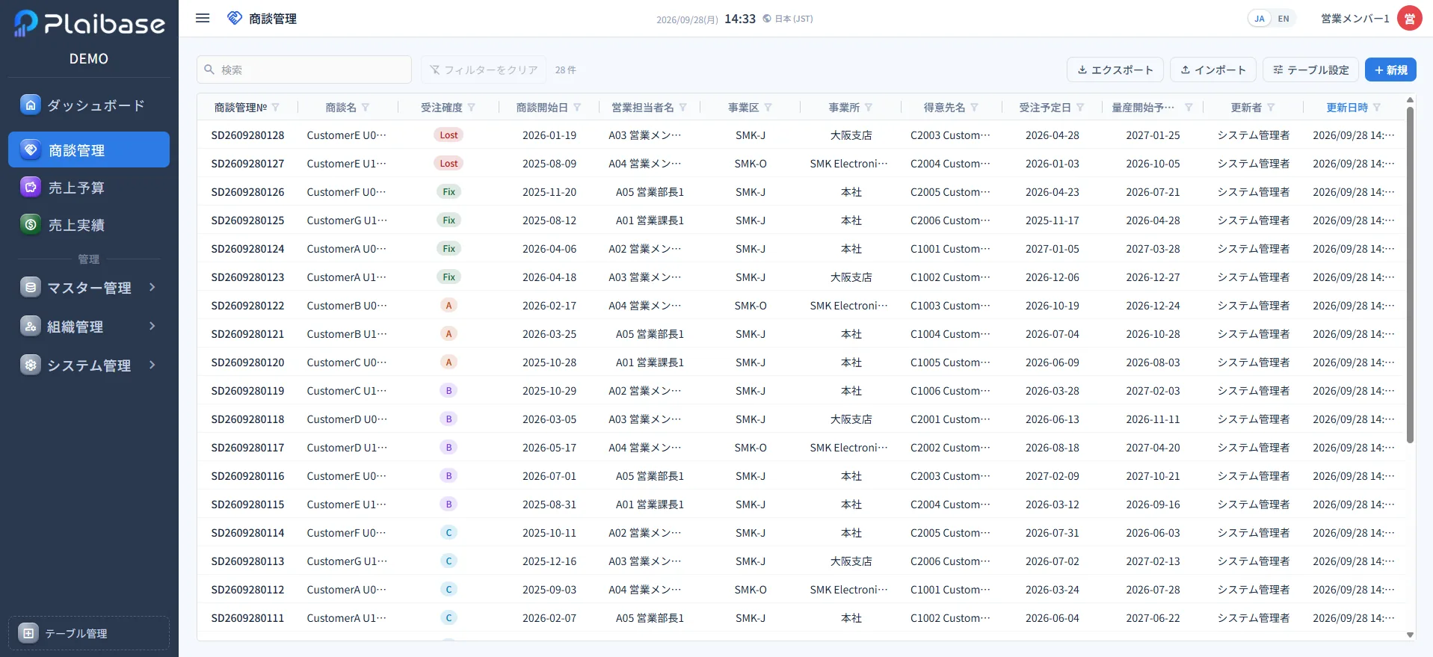Click the timezone globe icon
Image resolution: width=1433 pixels, height=657 pixels.
pyautogui.click(x=767, y=19)
